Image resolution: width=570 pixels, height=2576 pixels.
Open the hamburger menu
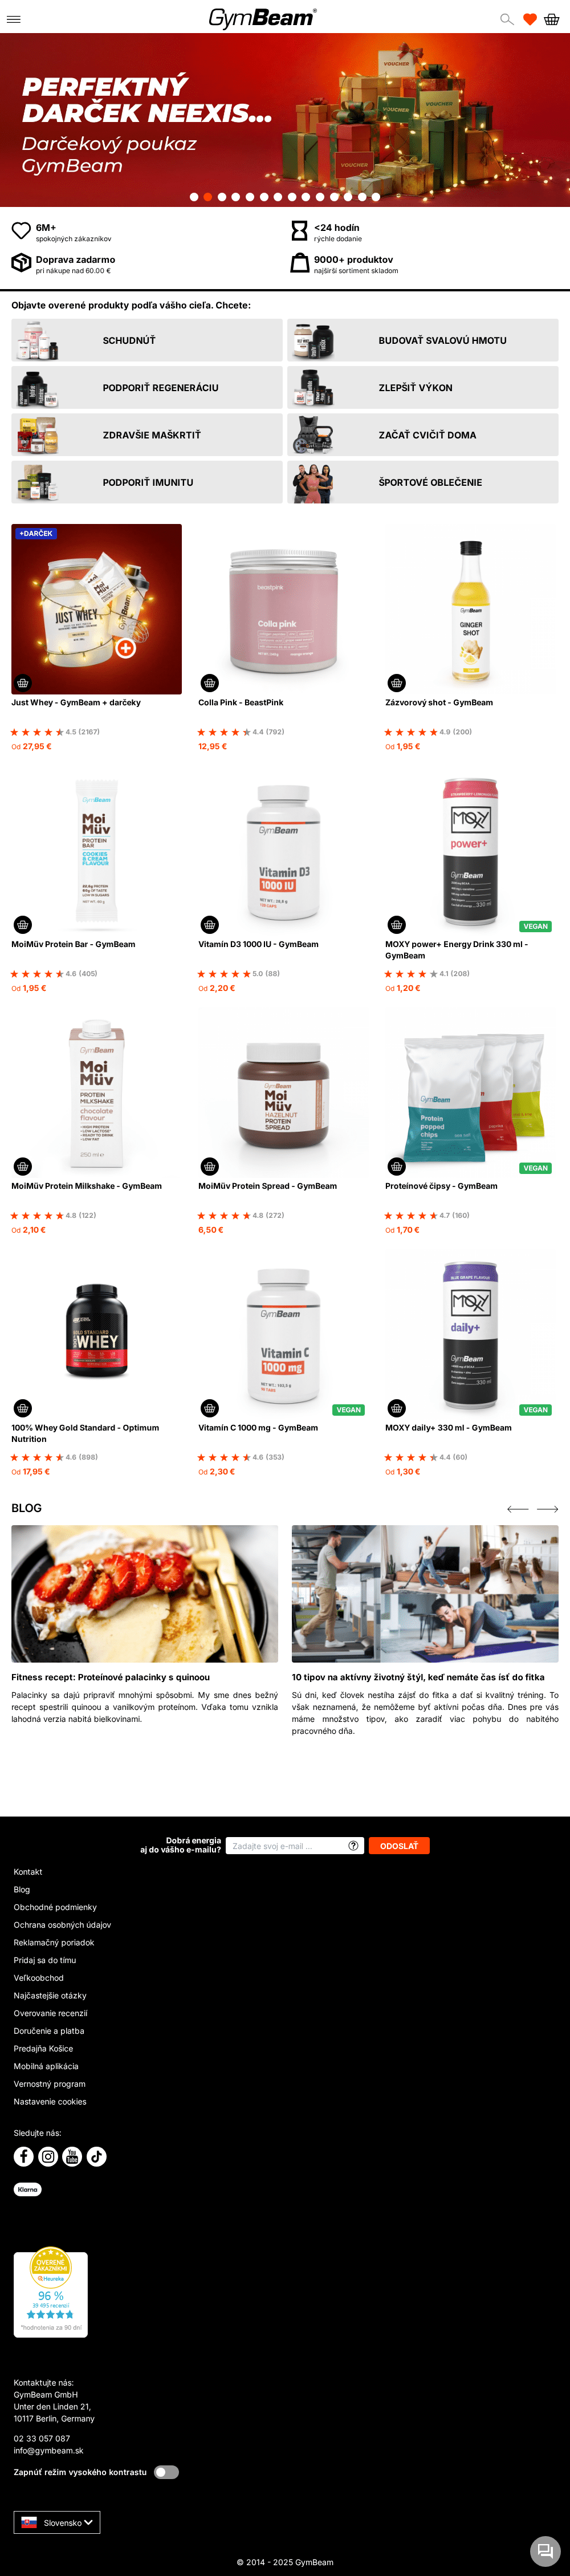(x=14, y=19)
